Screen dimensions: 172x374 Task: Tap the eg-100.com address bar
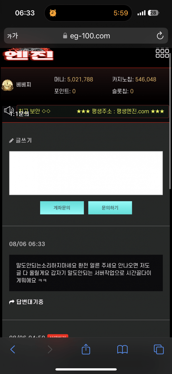click(x=86, y=36)
